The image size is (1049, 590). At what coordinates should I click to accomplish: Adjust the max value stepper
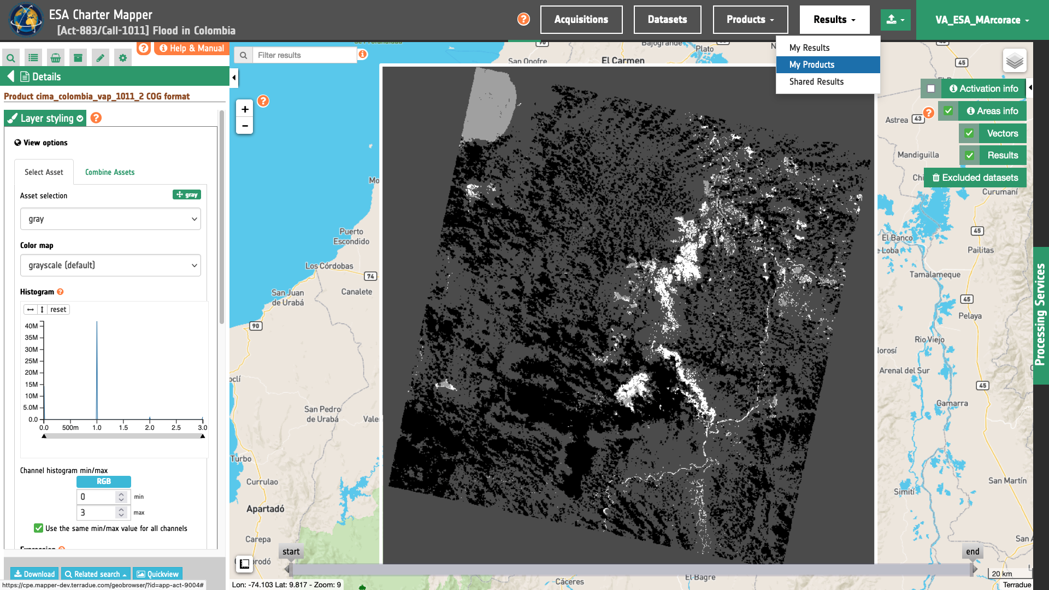[121, 512]
